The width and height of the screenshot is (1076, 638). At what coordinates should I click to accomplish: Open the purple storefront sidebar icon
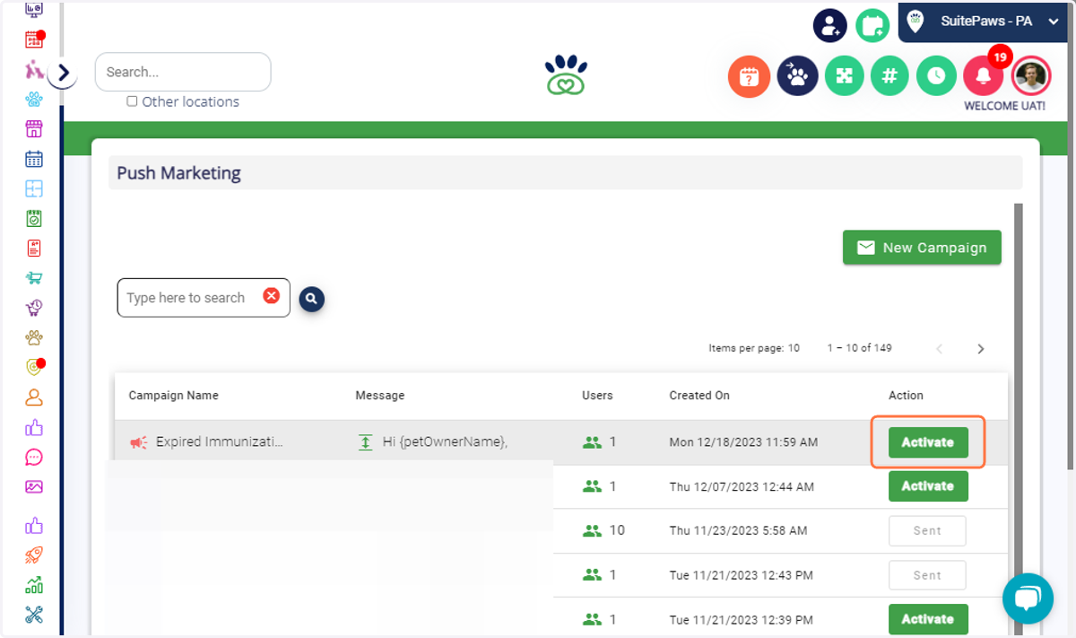[x=34, y=128]
